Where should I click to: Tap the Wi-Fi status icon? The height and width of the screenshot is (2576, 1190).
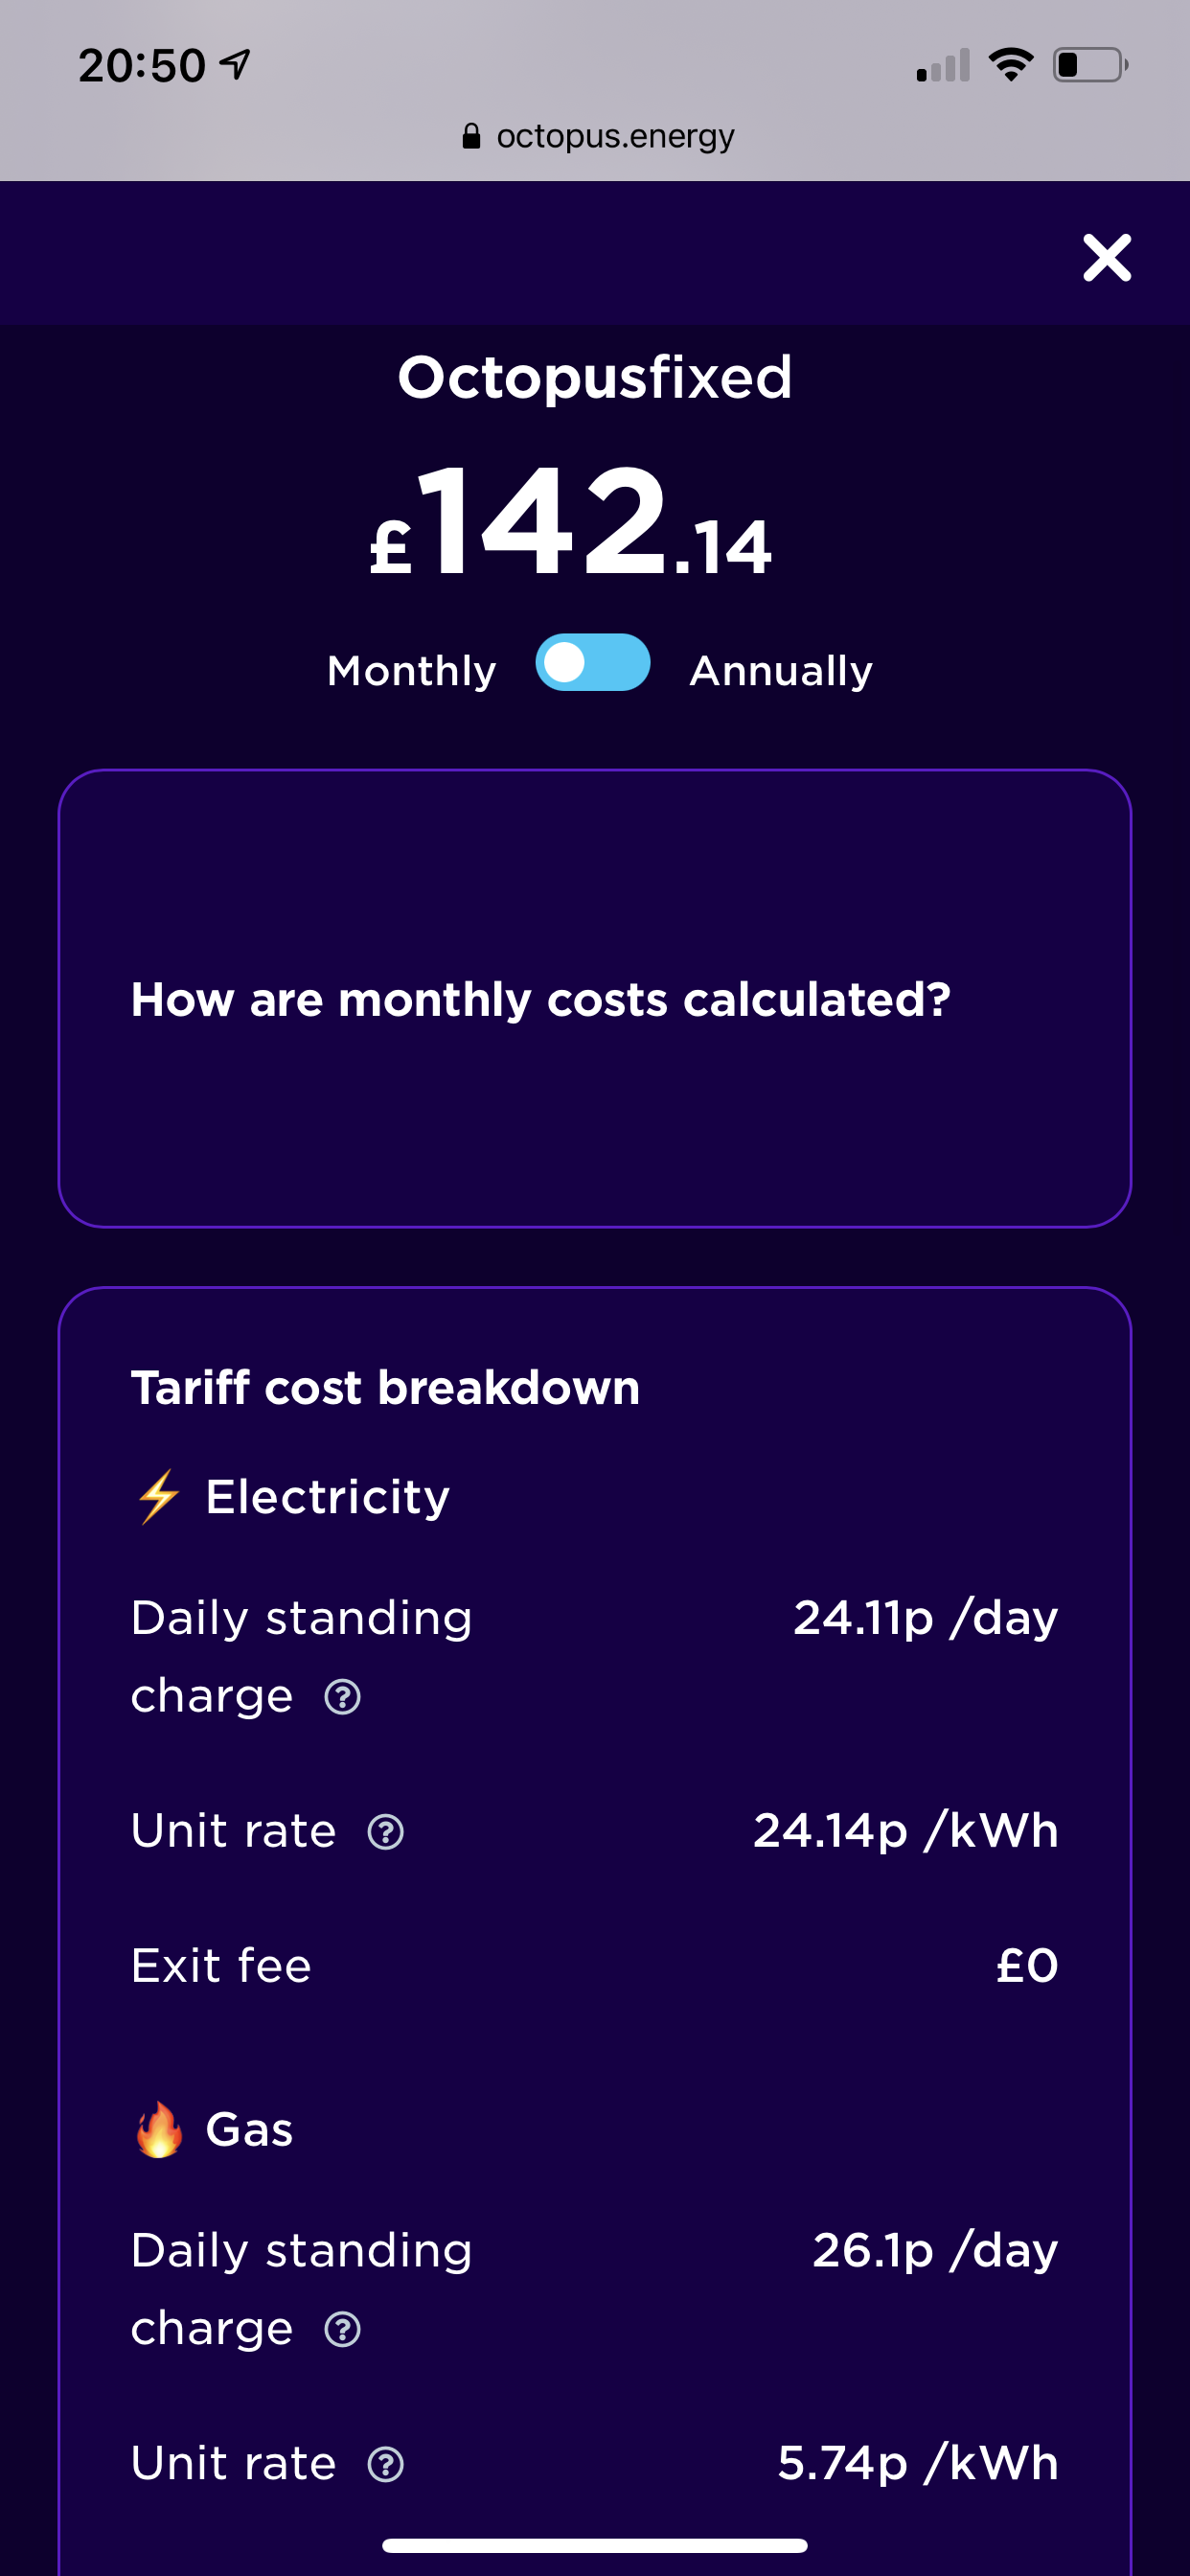tap(1010, 65)
